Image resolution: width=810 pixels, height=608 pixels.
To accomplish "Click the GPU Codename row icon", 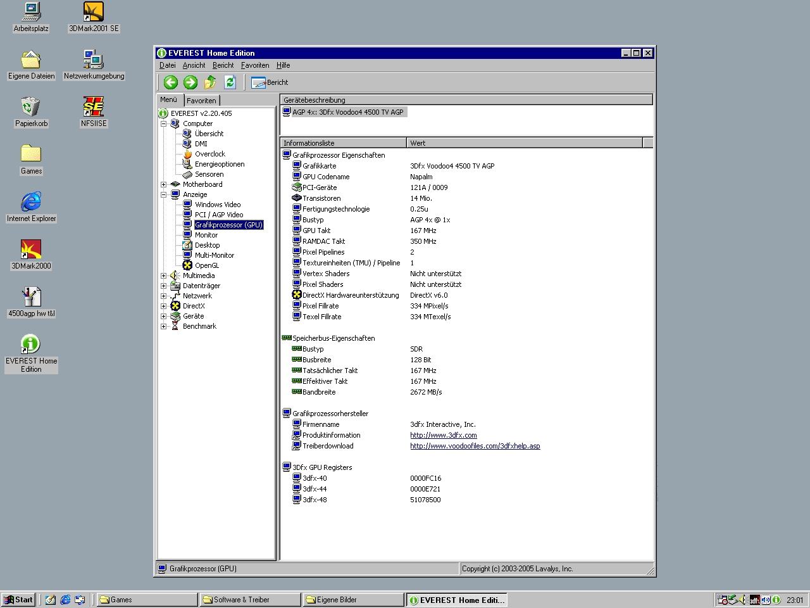I will click(296, 177).
